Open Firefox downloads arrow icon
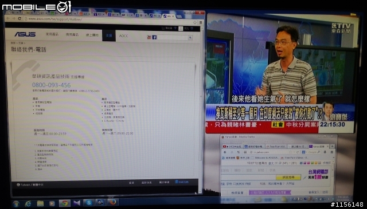Screen dimensions: 367x209 (325, 152)
